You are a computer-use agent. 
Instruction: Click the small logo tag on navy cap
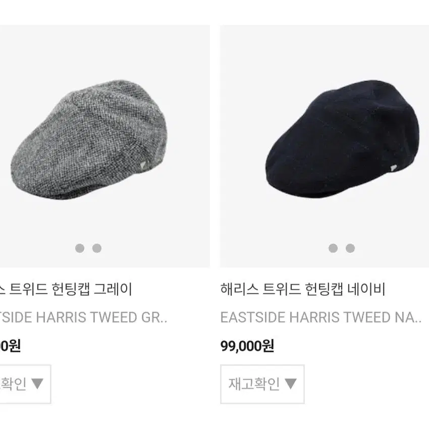point(393,168)
